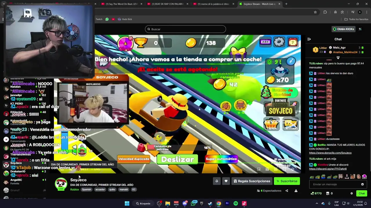
Task: Click the heart follow icon
Action: pyautogui.click(x=226, y=181)
